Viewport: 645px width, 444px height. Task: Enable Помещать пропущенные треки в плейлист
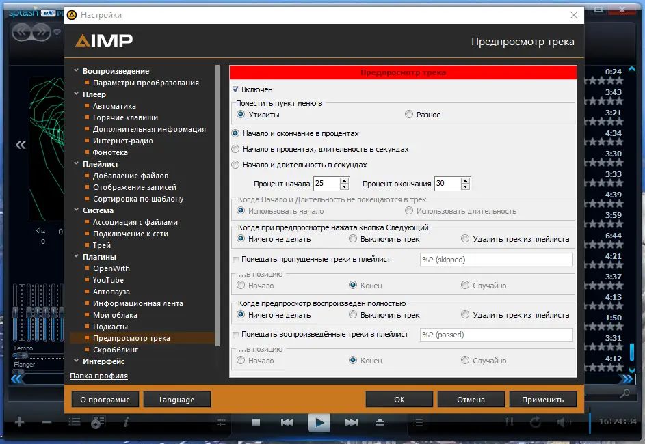[236, 259]
